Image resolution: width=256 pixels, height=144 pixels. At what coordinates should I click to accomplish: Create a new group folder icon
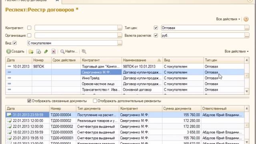[31, 52]
